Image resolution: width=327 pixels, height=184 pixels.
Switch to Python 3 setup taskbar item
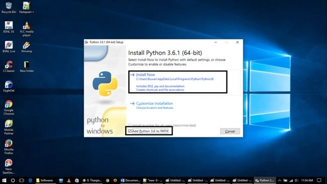pos(265,180)
